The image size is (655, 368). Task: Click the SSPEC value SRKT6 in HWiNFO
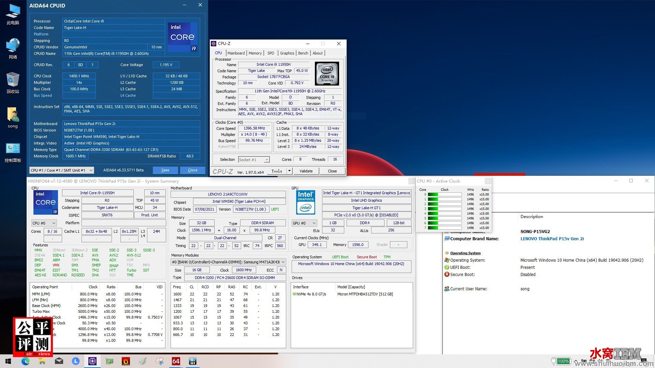(107, 215)
